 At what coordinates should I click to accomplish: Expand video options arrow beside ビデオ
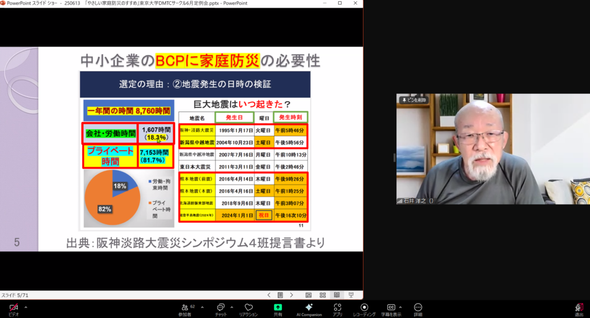pyautogui.click(x=26, y=307)
